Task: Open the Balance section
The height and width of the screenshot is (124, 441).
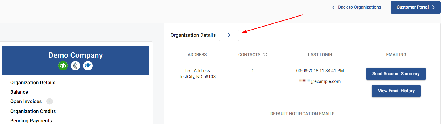Action: tap(19, 92)
